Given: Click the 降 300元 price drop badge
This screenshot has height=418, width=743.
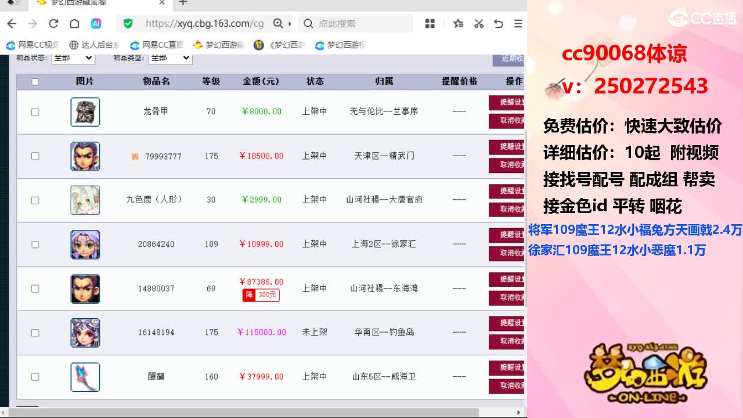Looking at the screenshot, I should click(x=261, y=295).
